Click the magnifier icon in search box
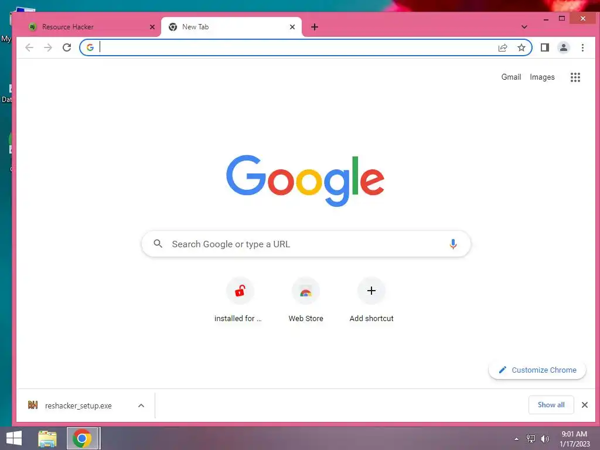The width and height of the screenshot is (600, 450). (158, 243)
